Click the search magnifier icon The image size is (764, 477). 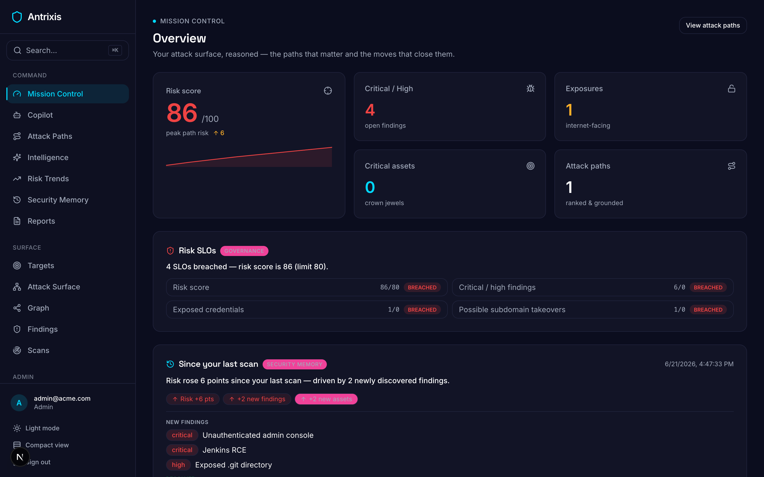(x=18, y=50)
